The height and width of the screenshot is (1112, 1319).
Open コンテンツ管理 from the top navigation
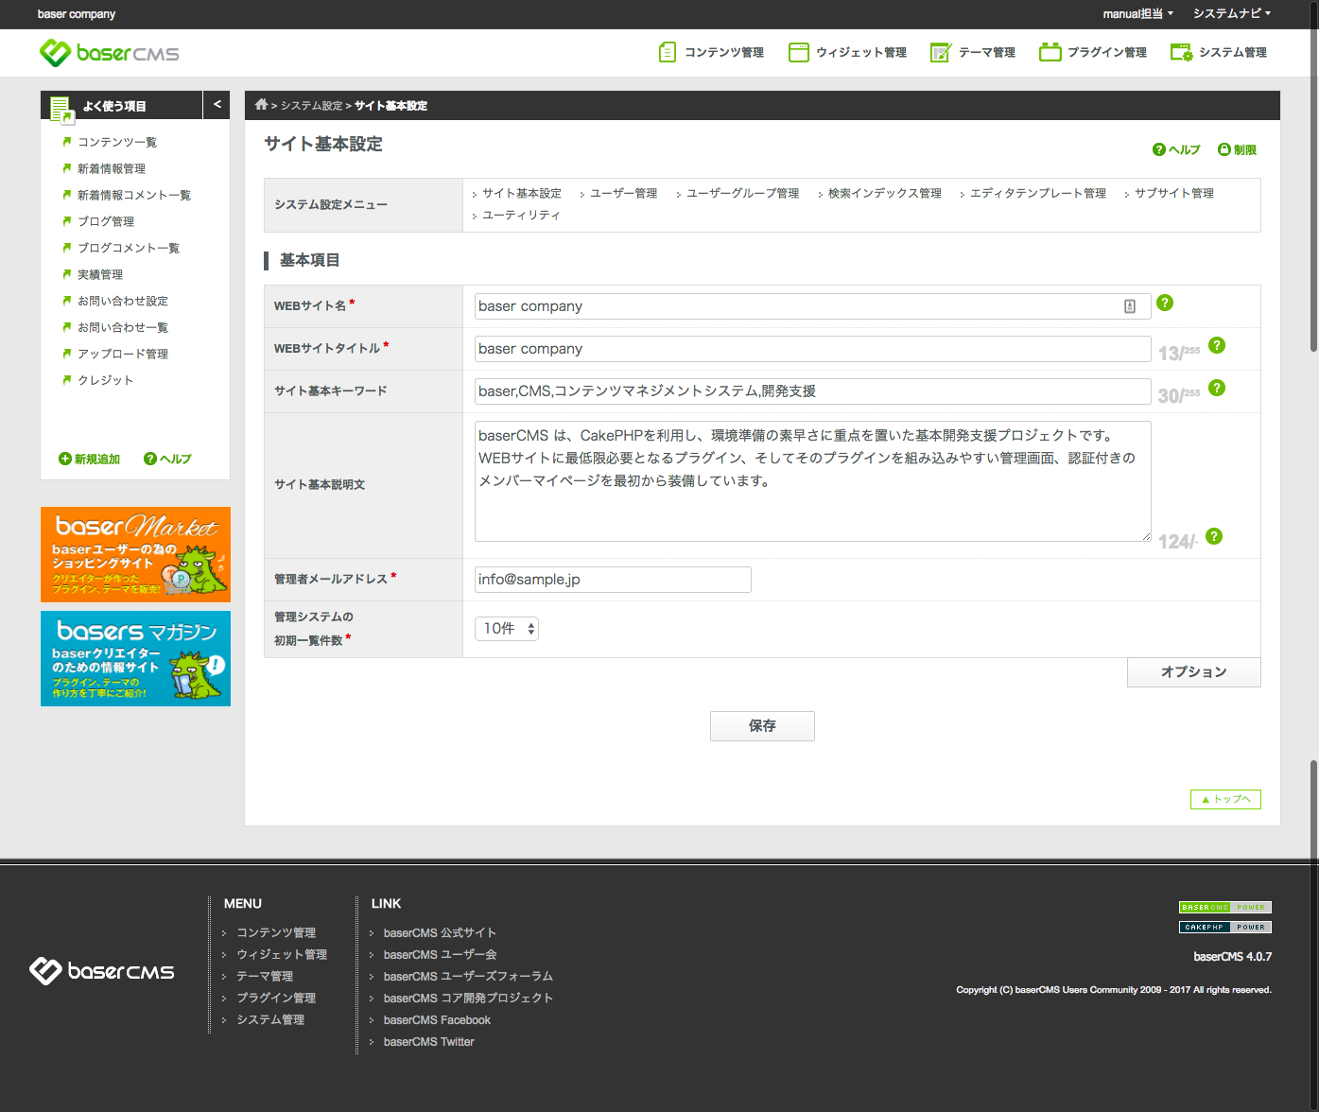pos(711,53)
